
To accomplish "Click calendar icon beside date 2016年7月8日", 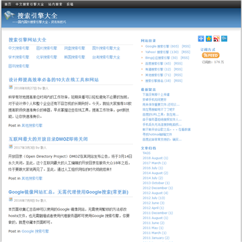I will 11,199.
